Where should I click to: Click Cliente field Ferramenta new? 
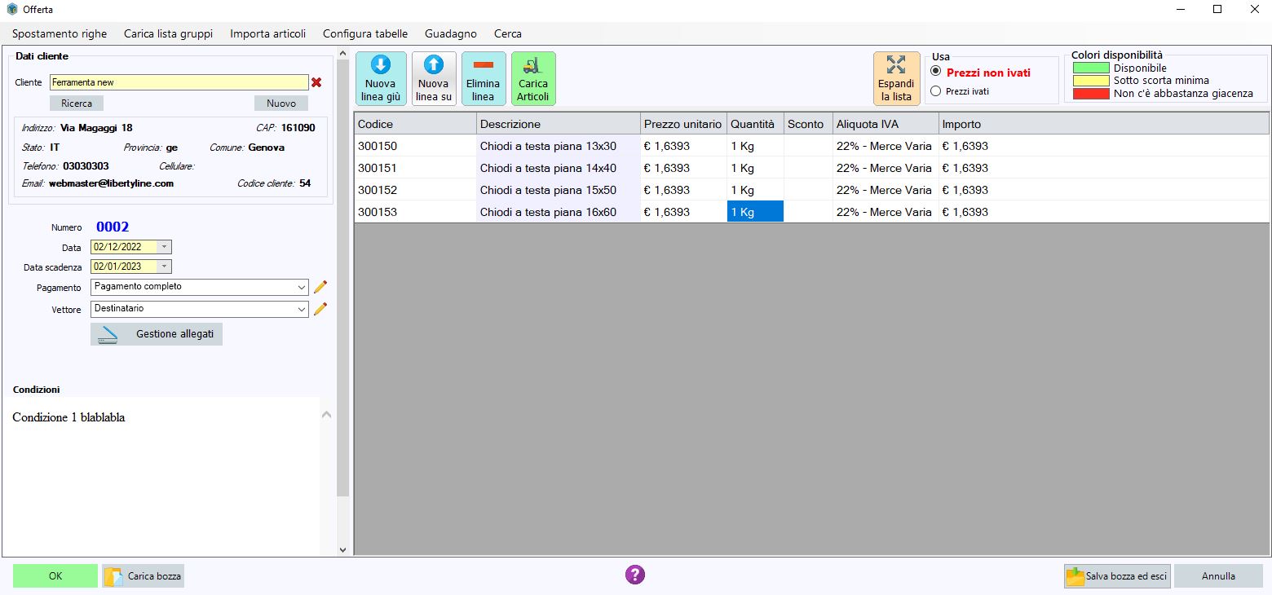point(179,82)
